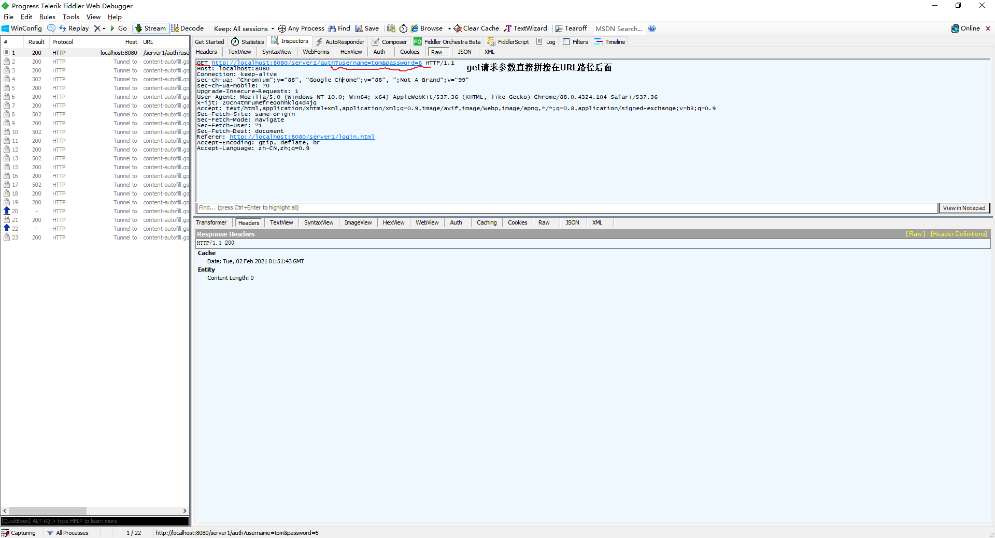
Task: Click the comment speech bubble icon
Action: pyautogui.click(x=51, y=28)
